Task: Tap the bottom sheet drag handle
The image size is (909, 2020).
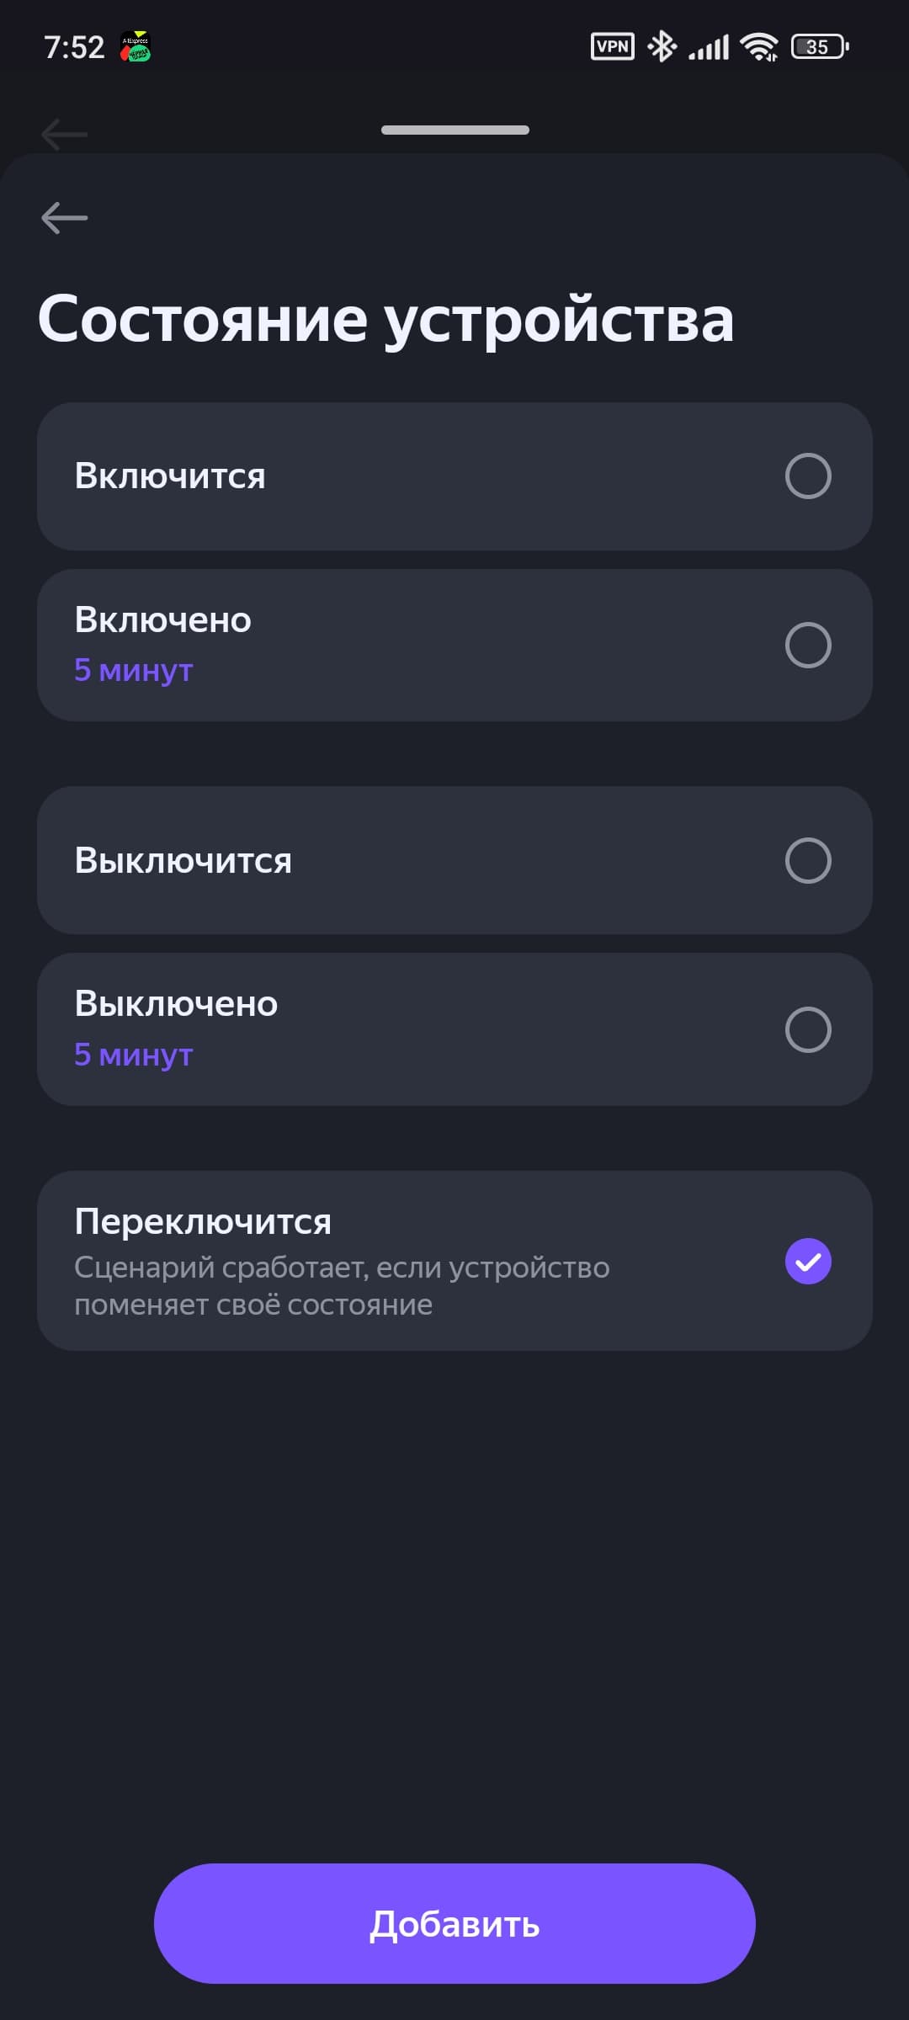Action: [454, 130]
